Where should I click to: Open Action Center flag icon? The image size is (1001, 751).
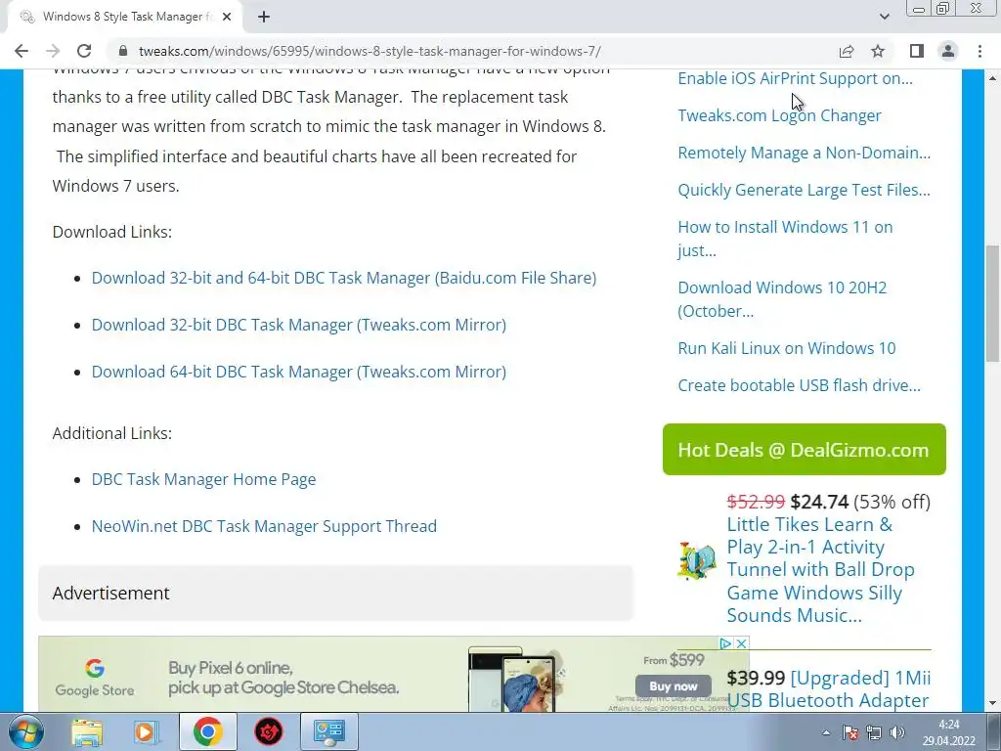pyautogui.click(x=850, y=732)
